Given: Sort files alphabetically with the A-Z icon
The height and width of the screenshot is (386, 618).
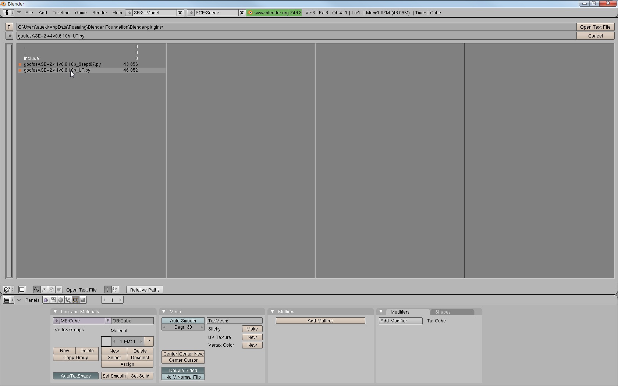Looking at the screenshot, I should 36,290.
